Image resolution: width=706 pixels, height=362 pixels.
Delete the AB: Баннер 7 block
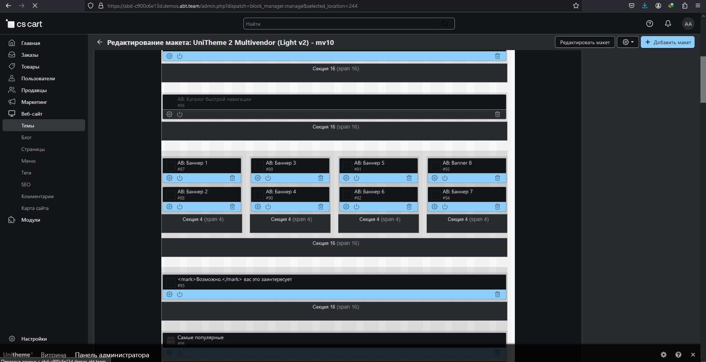[x=498, y=207]
